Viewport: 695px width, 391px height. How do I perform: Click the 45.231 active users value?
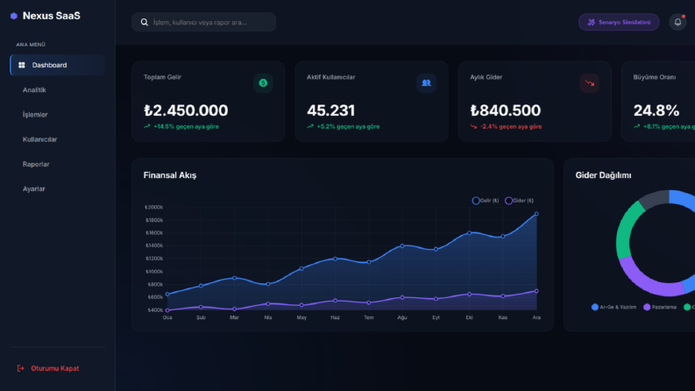click(330, 110)
